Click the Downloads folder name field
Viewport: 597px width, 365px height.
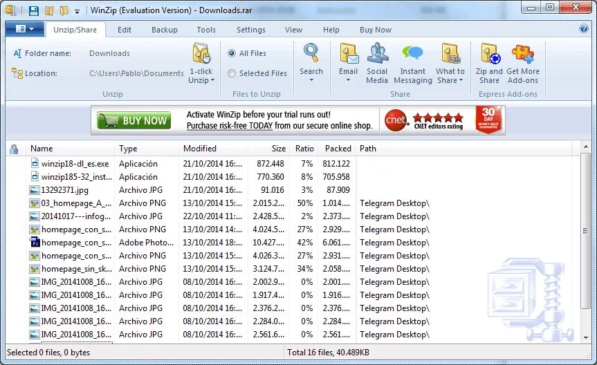click(x=110, y=53)
